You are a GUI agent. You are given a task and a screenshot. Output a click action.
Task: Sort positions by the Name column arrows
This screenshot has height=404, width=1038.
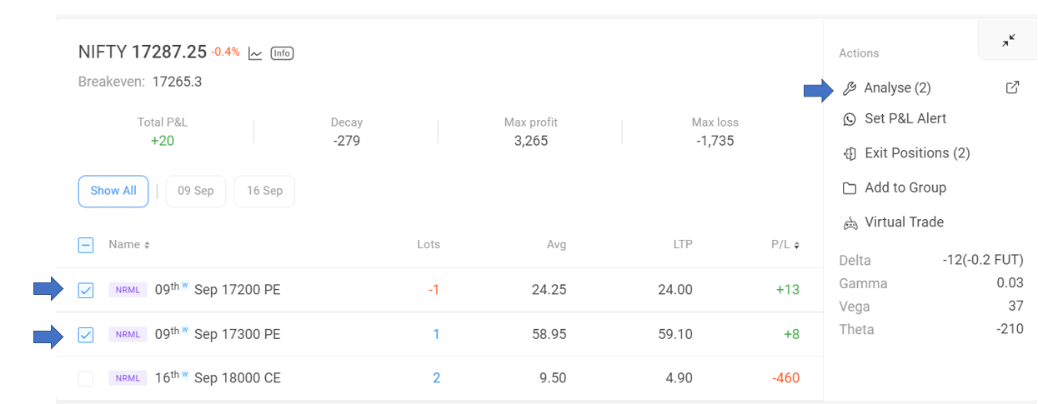[x=147, y=245]
